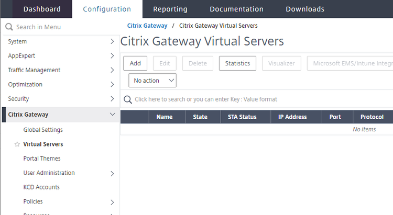Viewport: 393px width, 215px height.
Task: Open the Reporting tab
Action: pos(170,9)
